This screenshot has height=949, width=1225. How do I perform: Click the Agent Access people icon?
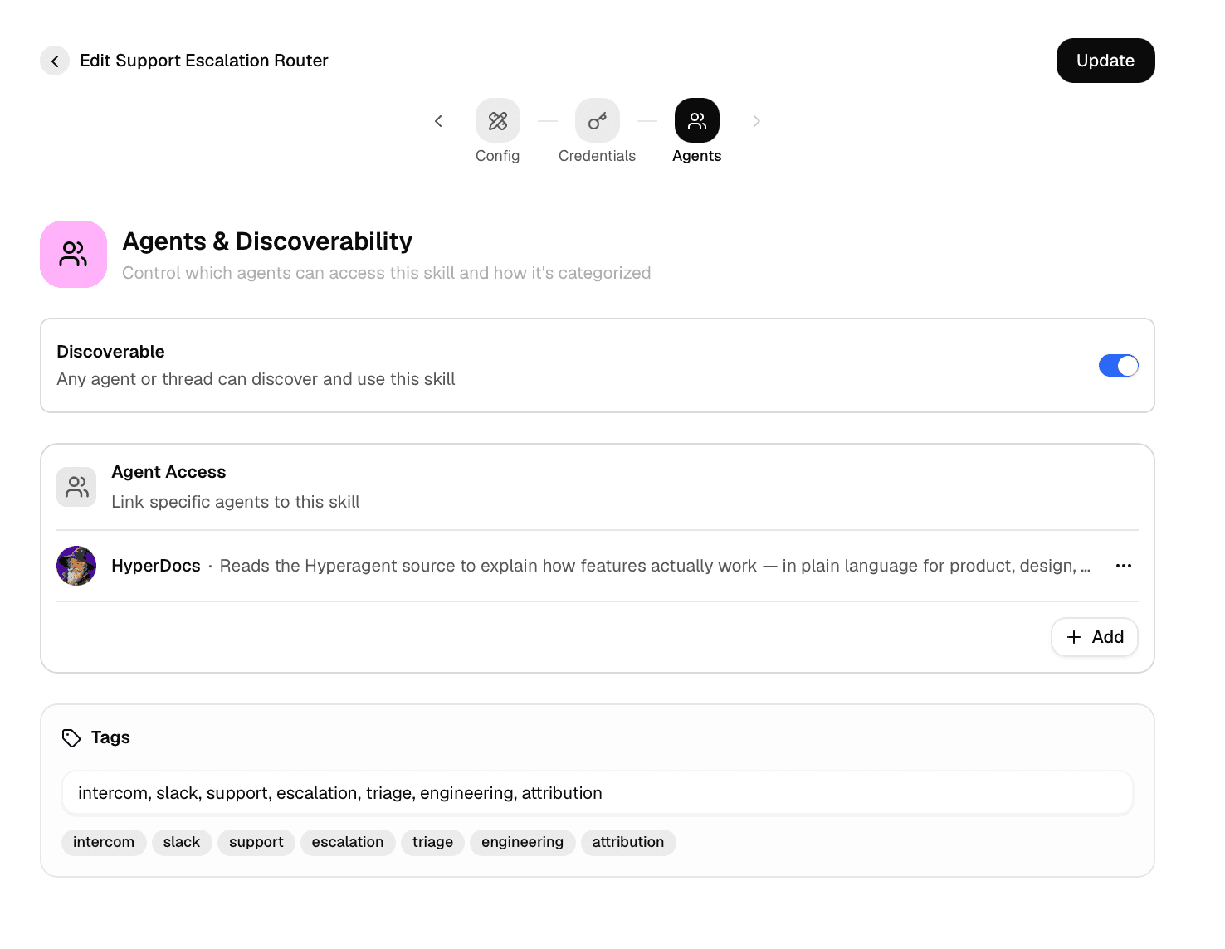(76, 487)
